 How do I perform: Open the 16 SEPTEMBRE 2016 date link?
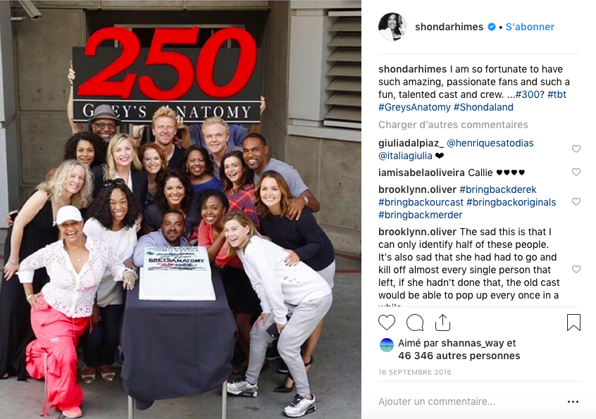pos(415,373)
